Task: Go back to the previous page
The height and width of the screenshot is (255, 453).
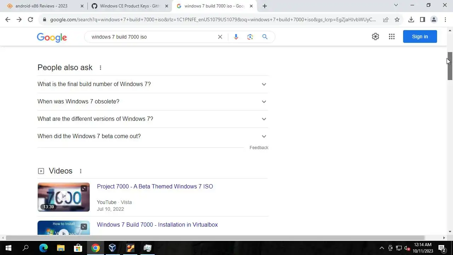Action: click(x=8, y=19)
